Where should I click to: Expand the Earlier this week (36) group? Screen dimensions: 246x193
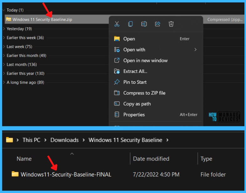coord(4,38)
